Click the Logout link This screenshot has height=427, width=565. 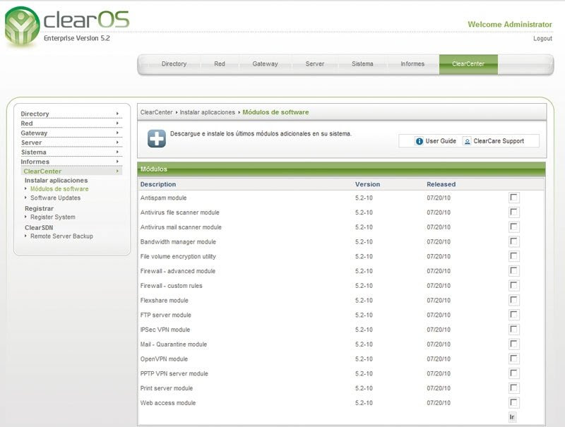[542, 39]
